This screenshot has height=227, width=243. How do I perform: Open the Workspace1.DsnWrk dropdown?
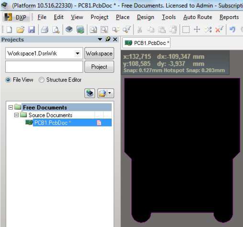coord(77,53)
